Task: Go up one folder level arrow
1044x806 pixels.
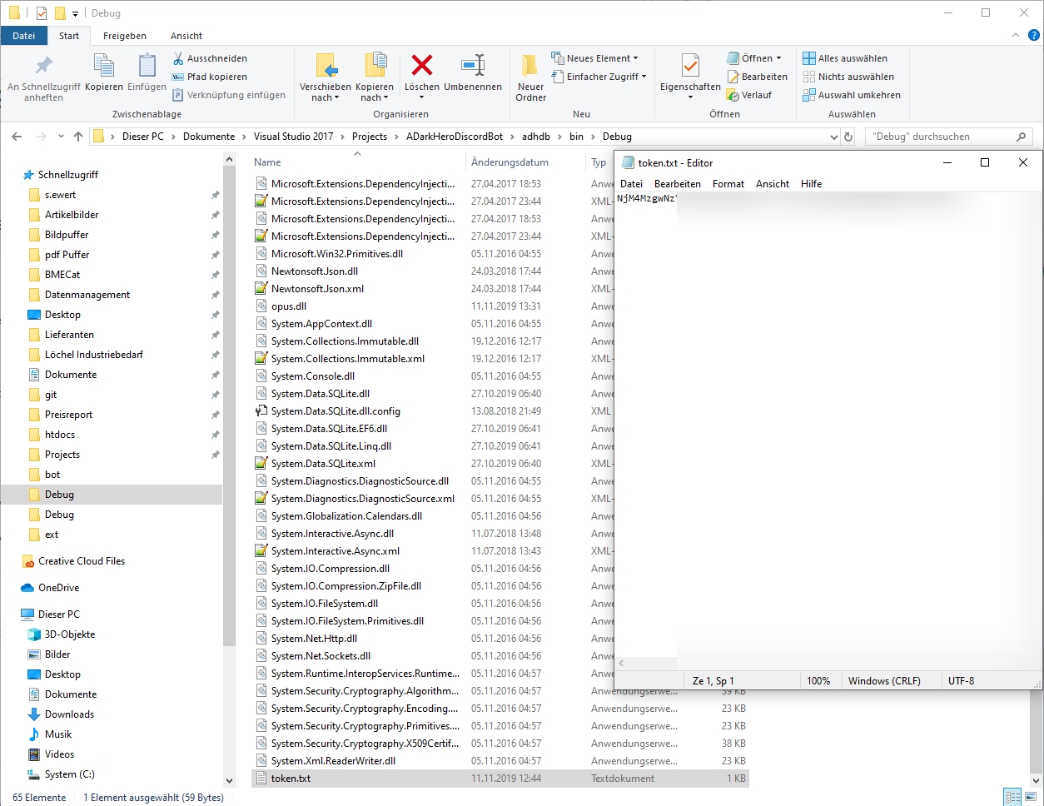Action: [x=78, y=137]
